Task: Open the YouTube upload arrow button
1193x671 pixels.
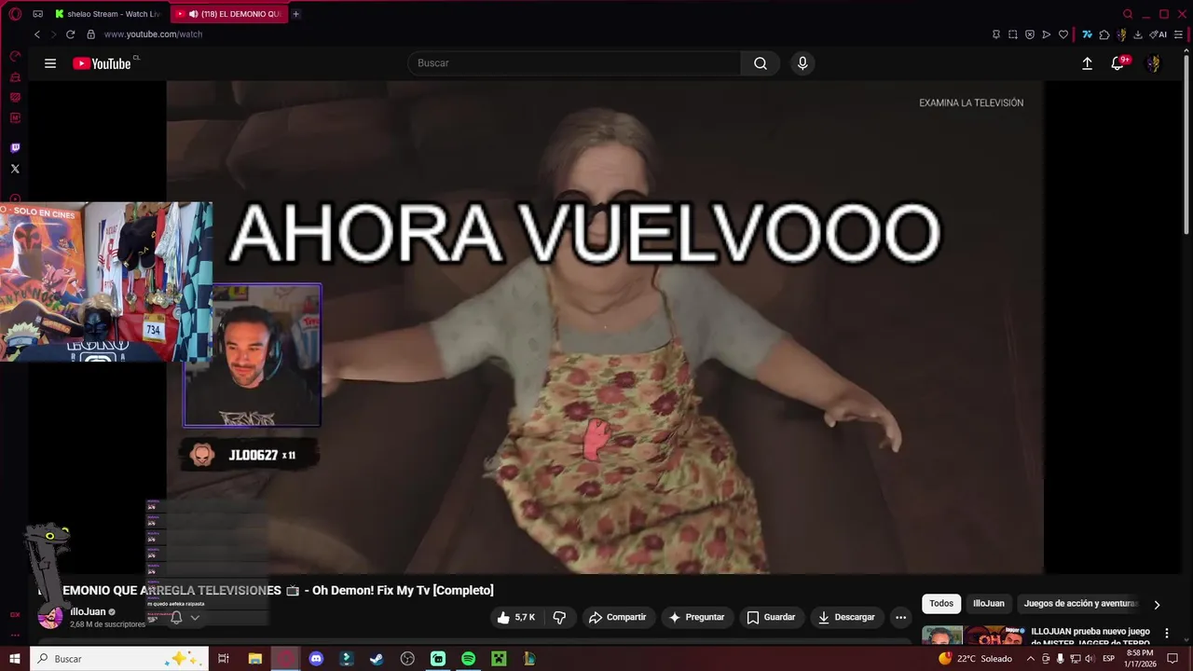Action: point(1087,63)
